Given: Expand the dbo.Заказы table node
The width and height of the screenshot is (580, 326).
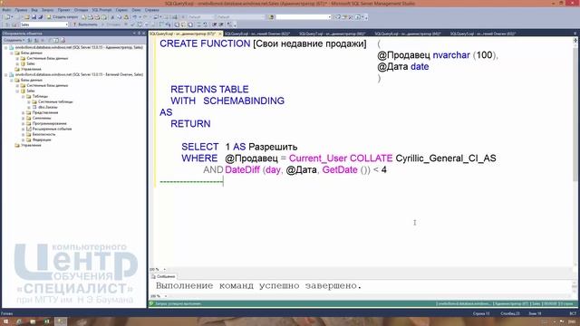Looking at the screenshot, I should 28,107.
